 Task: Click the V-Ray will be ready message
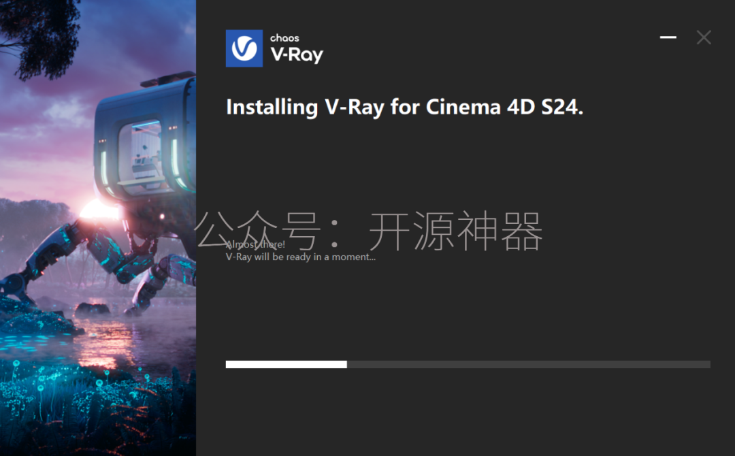[x=301, y=257]
